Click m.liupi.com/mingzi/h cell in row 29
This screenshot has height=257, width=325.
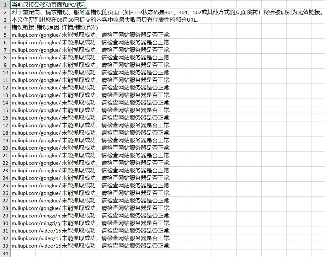[36, 216]
